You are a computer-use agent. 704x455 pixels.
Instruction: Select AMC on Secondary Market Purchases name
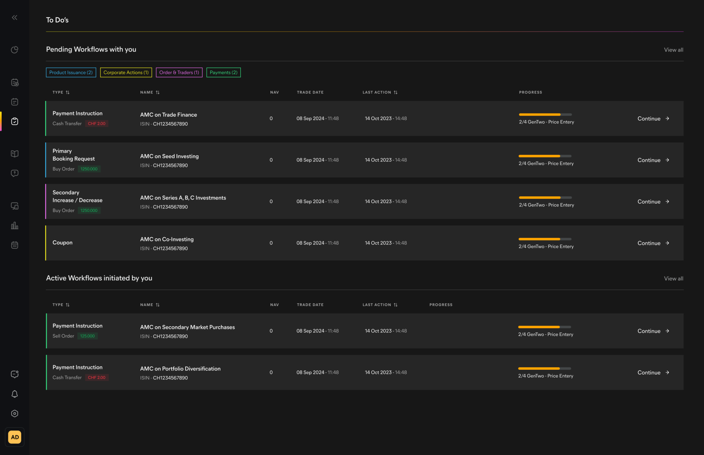coord(187,327)
